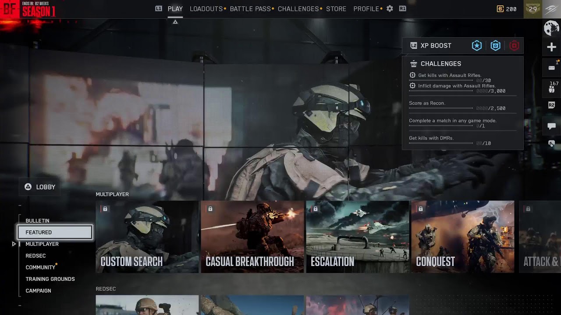Switch to the Play tab
This screenshot has width=561, height=315.
coord(175,9)
